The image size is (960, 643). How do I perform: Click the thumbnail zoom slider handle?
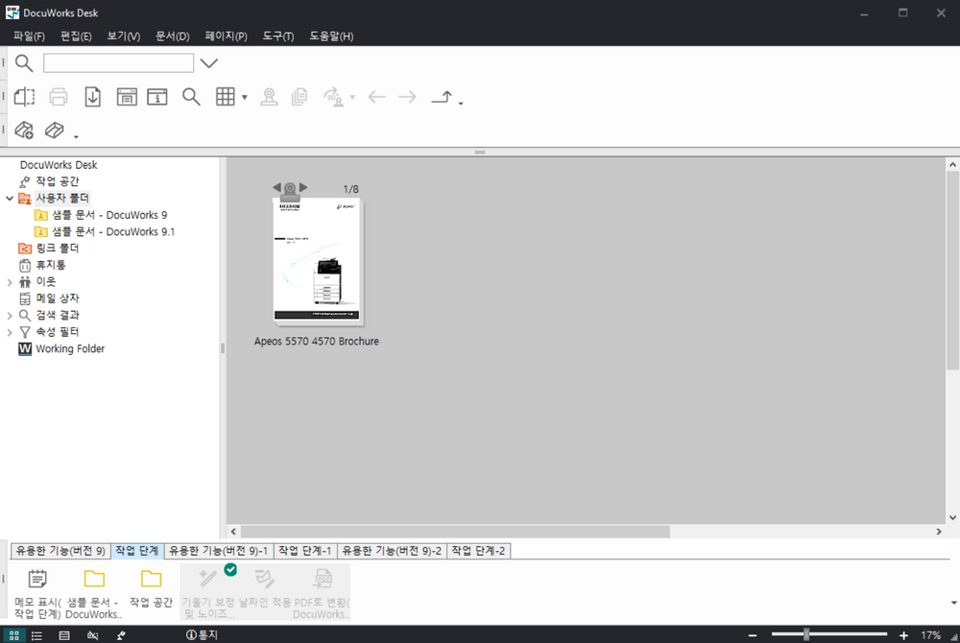806,634
